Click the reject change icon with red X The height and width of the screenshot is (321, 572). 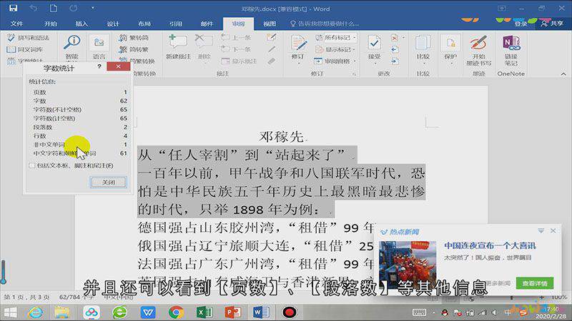(x=395, y=38)
